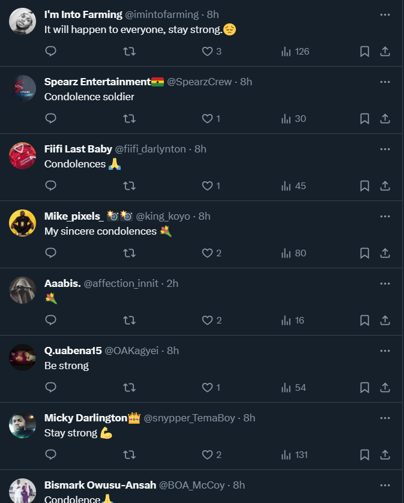
Task: Share Fiifi Last Baby's tweet
Action: pyautogui.click(x=385, y=186)
